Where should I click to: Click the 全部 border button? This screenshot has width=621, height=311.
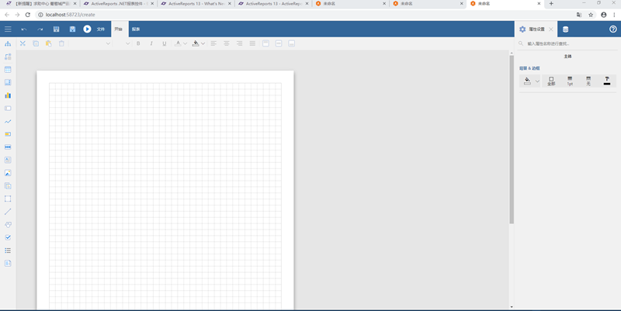pos(551,81)
